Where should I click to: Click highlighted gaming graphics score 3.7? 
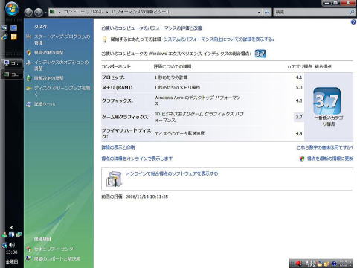point(299,117)
